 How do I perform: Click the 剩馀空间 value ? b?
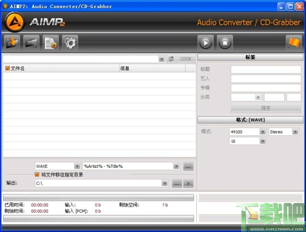(165, 205)
